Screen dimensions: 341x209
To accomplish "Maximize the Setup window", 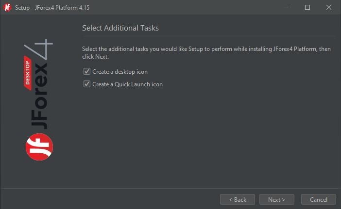I will coord(307,7).
